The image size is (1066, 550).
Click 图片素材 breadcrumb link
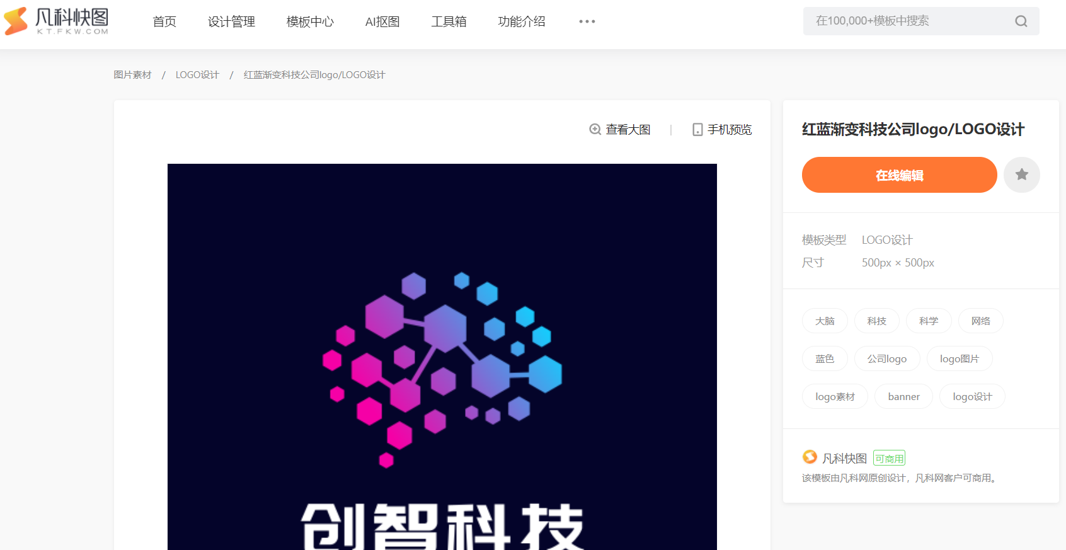[132, 75]
